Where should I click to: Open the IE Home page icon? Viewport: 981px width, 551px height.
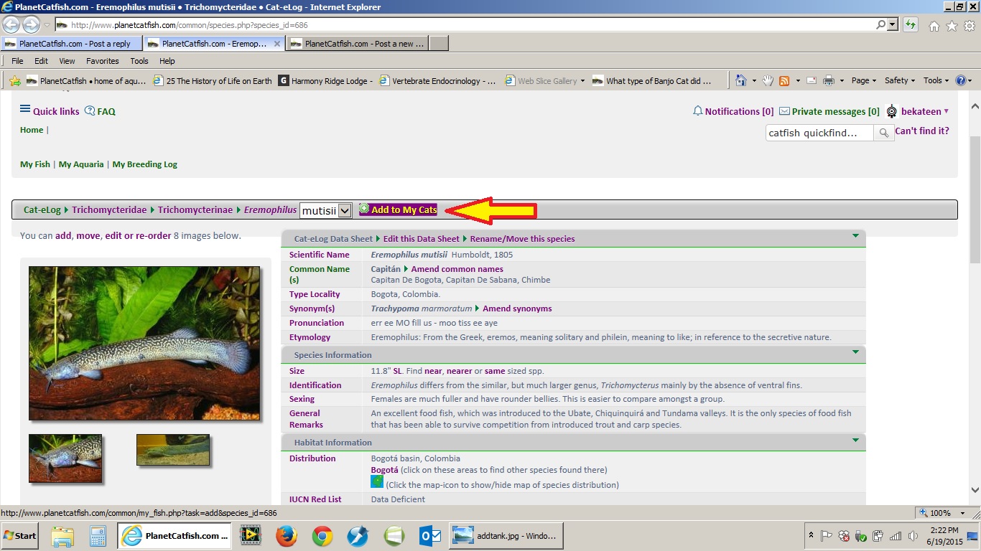(934, 26)
